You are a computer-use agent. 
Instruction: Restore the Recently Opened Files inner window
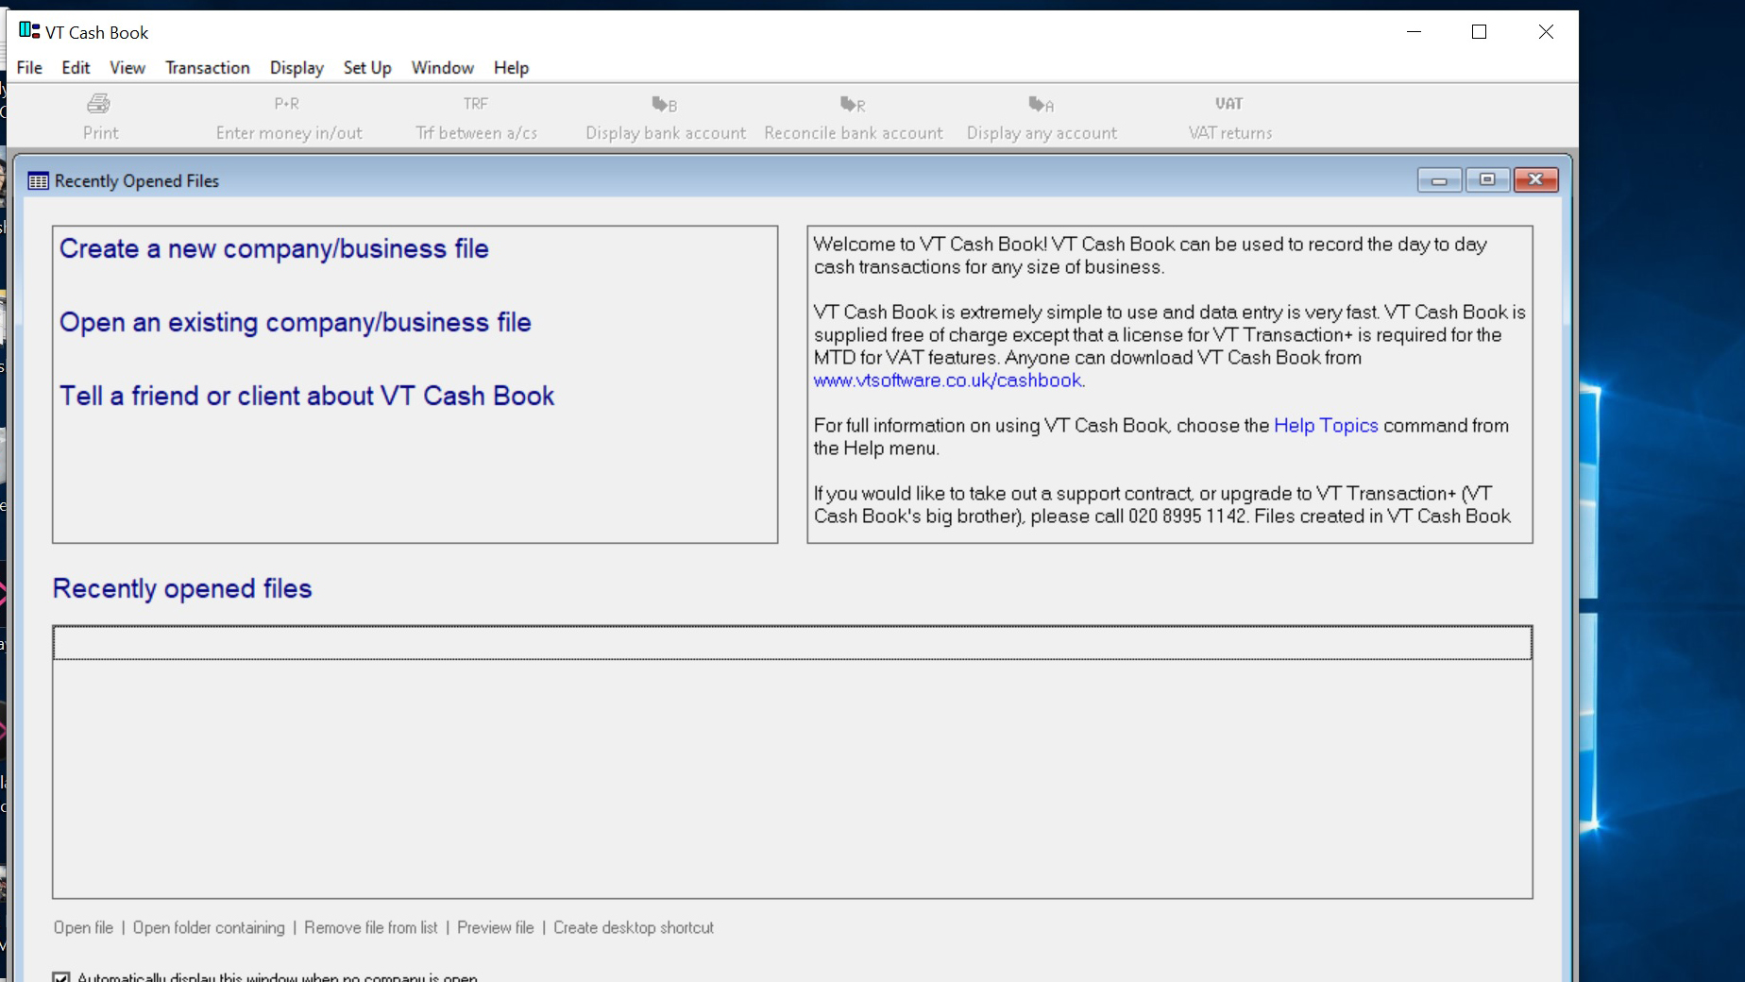[x=1487, y=179]
